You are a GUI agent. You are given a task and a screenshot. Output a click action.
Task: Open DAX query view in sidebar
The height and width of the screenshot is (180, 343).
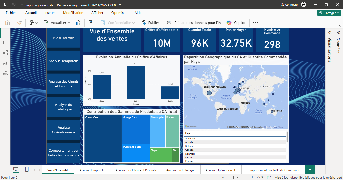[x=5, y=63]
